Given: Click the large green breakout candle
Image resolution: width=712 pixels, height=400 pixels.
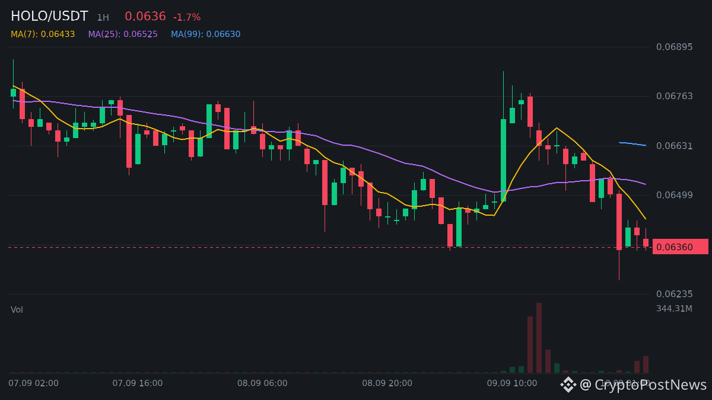Looking at the screenshot, I should click(x=503, y=160).
